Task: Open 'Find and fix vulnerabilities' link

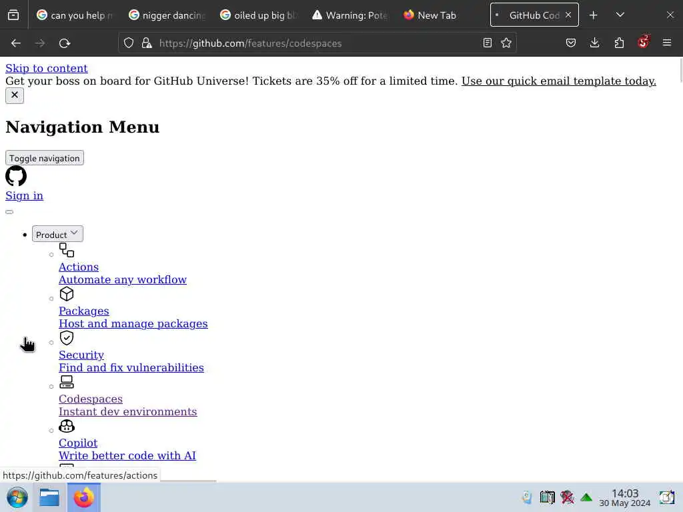Action: pyautogui.click(x=131, y=367)
